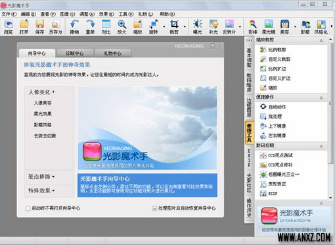Select 自定义裁剪 in the right panel

tap(275, 59)
